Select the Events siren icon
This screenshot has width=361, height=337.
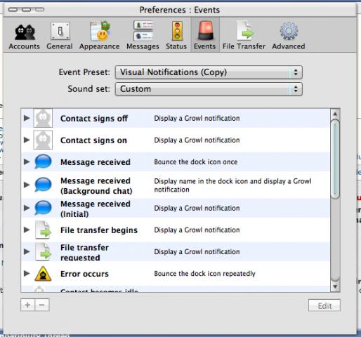pyautogui.click(x=205, y=30)
